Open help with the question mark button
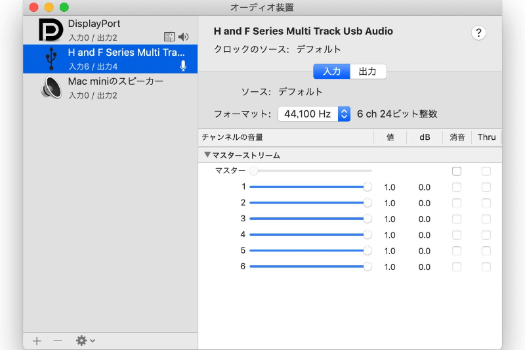This screenshot has height=350, width=525. tap(478, 33)
